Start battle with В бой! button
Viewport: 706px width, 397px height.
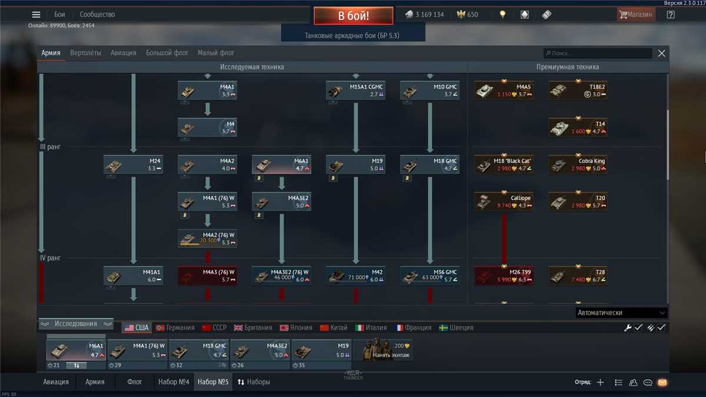pyautogui.click(x=353, y=16)
